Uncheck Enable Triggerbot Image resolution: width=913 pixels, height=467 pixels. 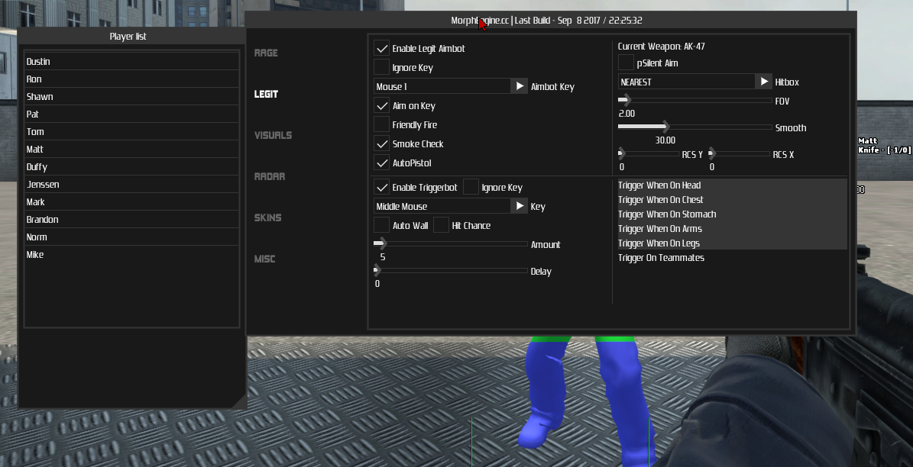(382, 188)
